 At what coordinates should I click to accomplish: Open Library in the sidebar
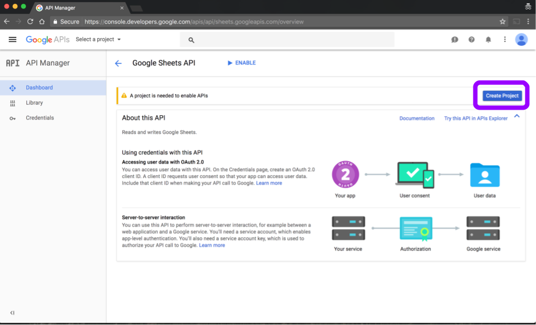[x=34, y=103]
